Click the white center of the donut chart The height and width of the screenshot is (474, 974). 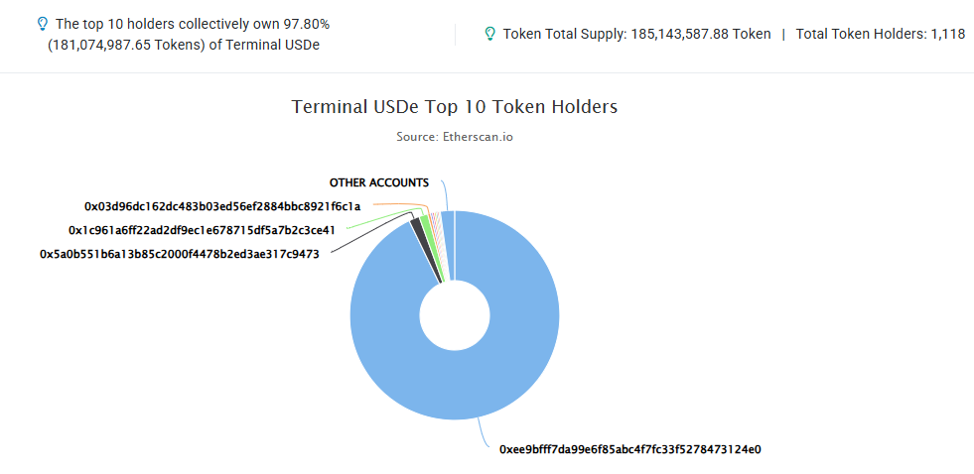[455, 315]
